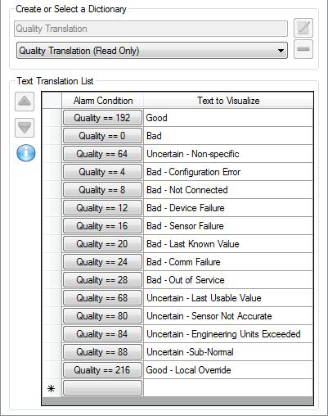Click the Quality Translation name field
The image size is (328, 416).
(x=151, y=29)
